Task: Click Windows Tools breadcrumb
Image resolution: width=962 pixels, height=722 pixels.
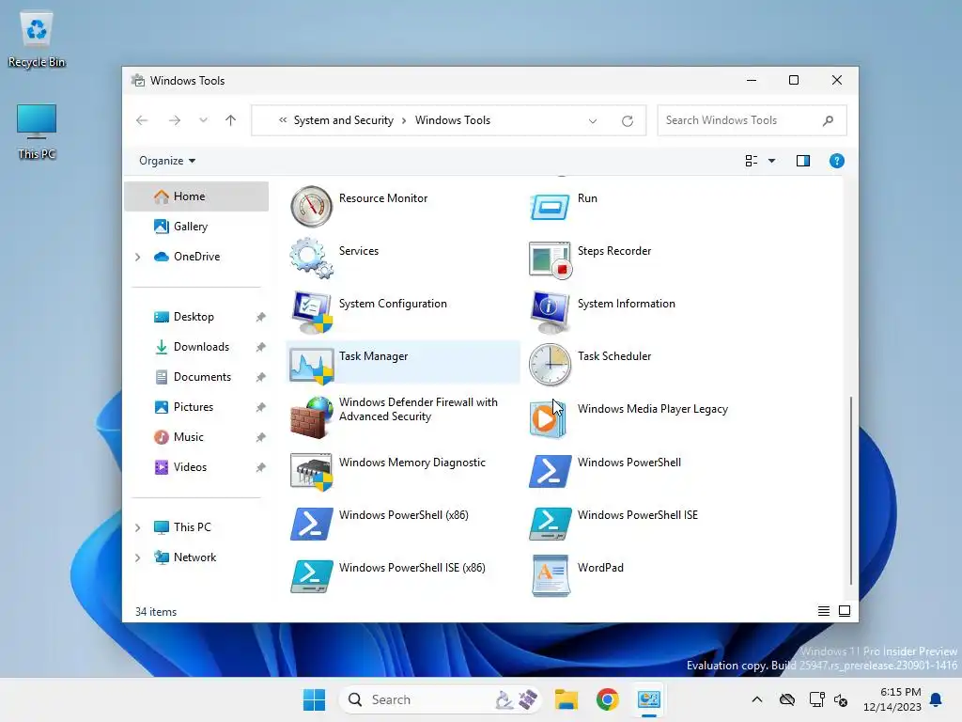Action: [x=453, y=120]
